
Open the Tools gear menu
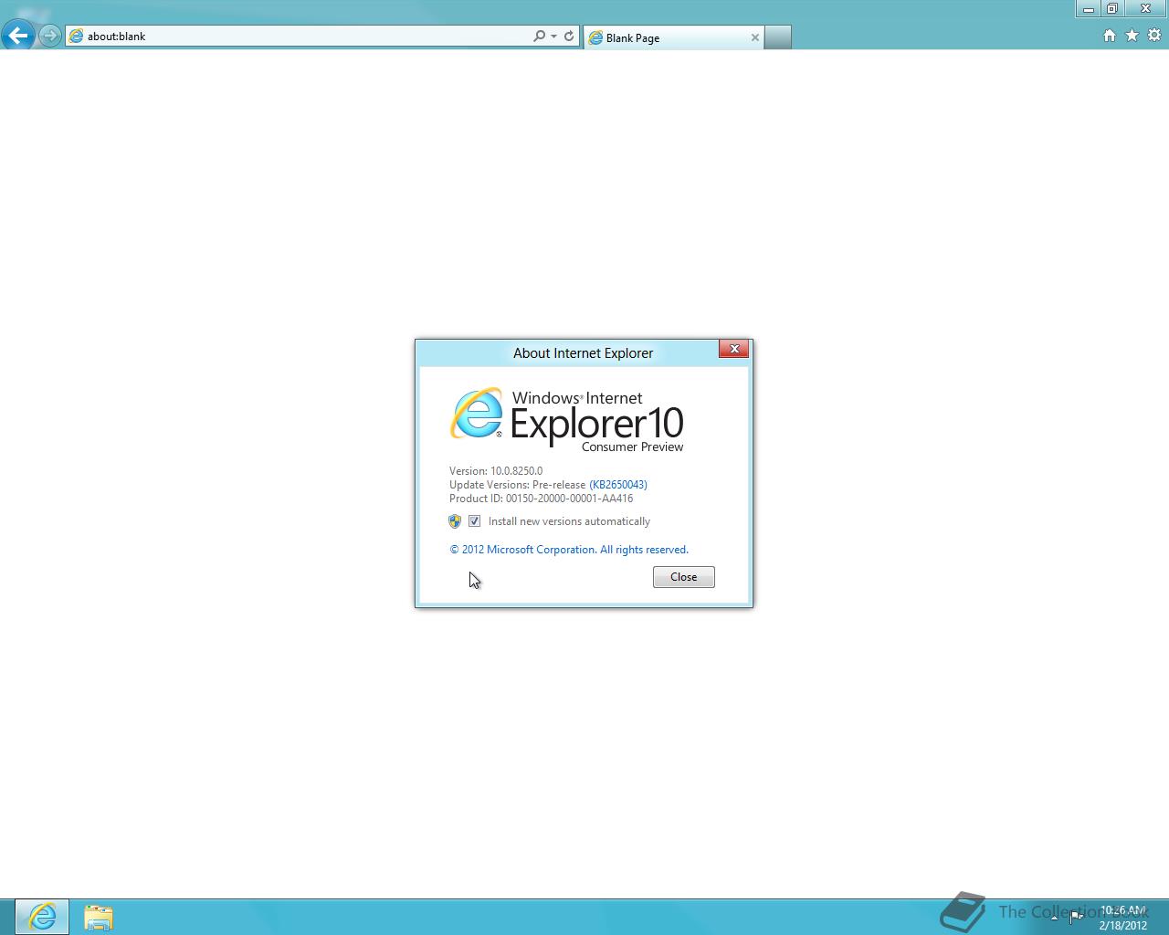(x=1154, y=36)
